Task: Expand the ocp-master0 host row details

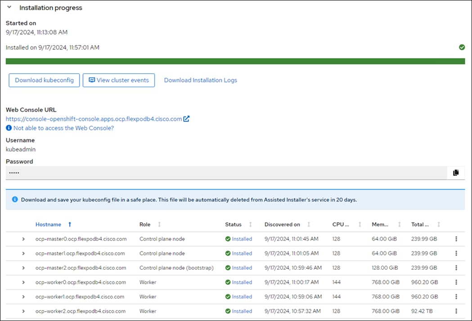Action: [x=23, y=239]
